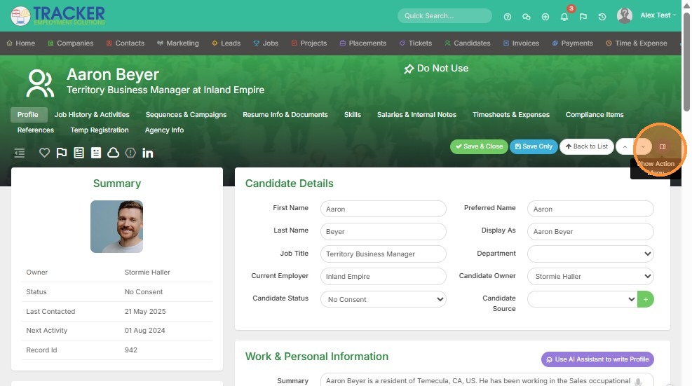Switch to Salaries & Internal Notes tab
The image size is (692, 386).
(x=416, y=115)
